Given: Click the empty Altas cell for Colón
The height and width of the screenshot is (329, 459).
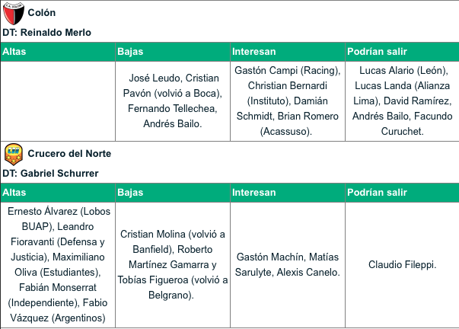Looking at the screenshot, I should coord(58,101).
